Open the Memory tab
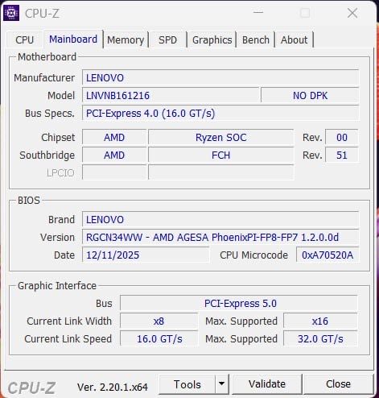379x398 pixels. 126,40
